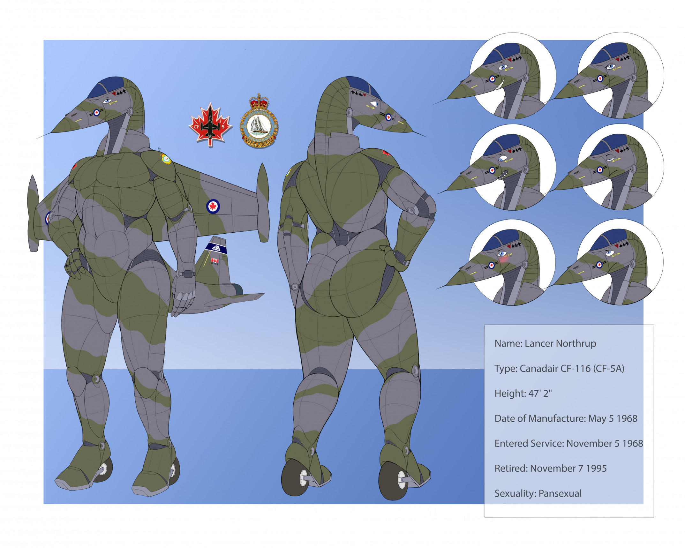The height and width of the screenshot is (548, 685).
Task: Click the crowned squadron crest badge
Action: [259, 123]
